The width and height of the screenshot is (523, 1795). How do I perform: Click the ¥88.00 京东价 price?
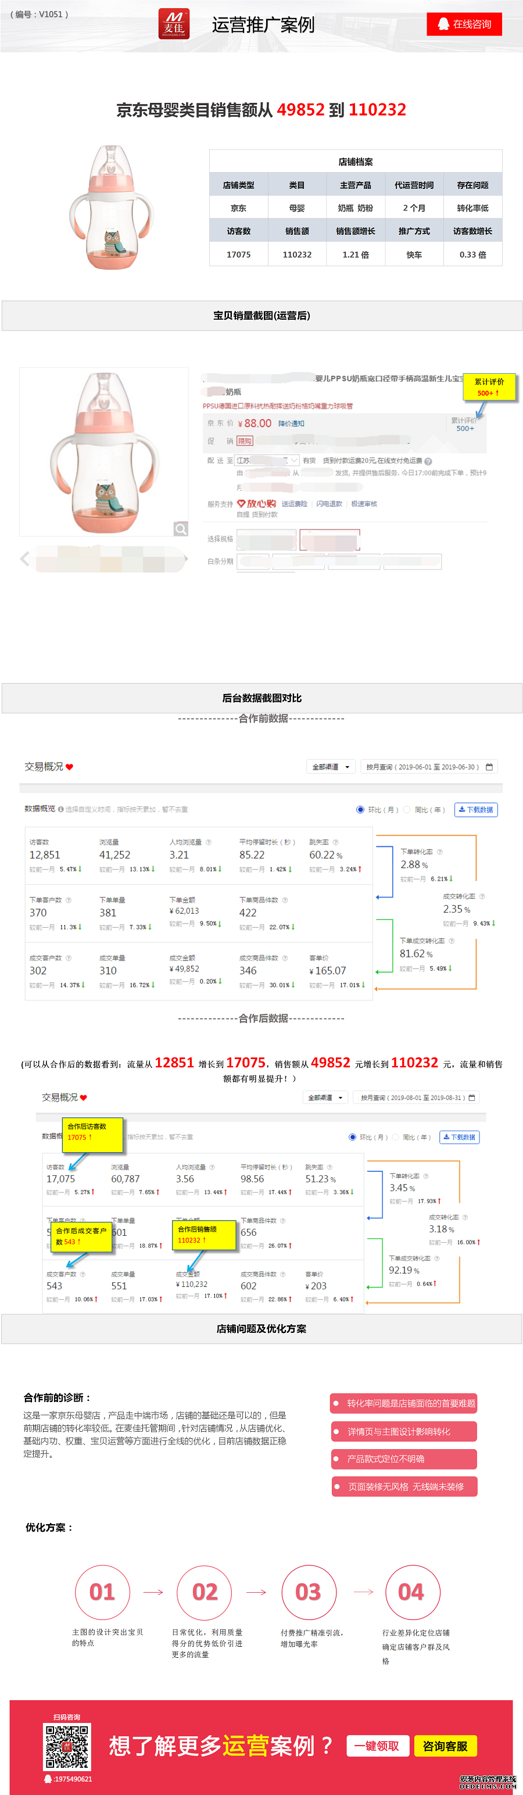255,424
